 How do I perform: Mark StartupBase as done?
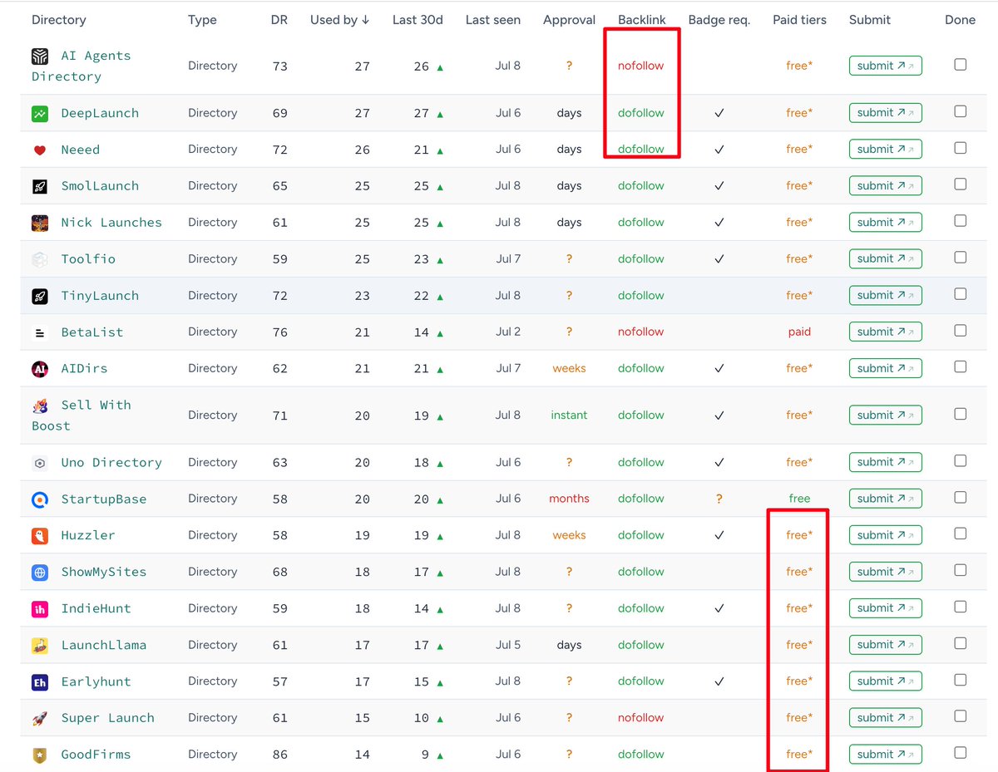point(961,497)
